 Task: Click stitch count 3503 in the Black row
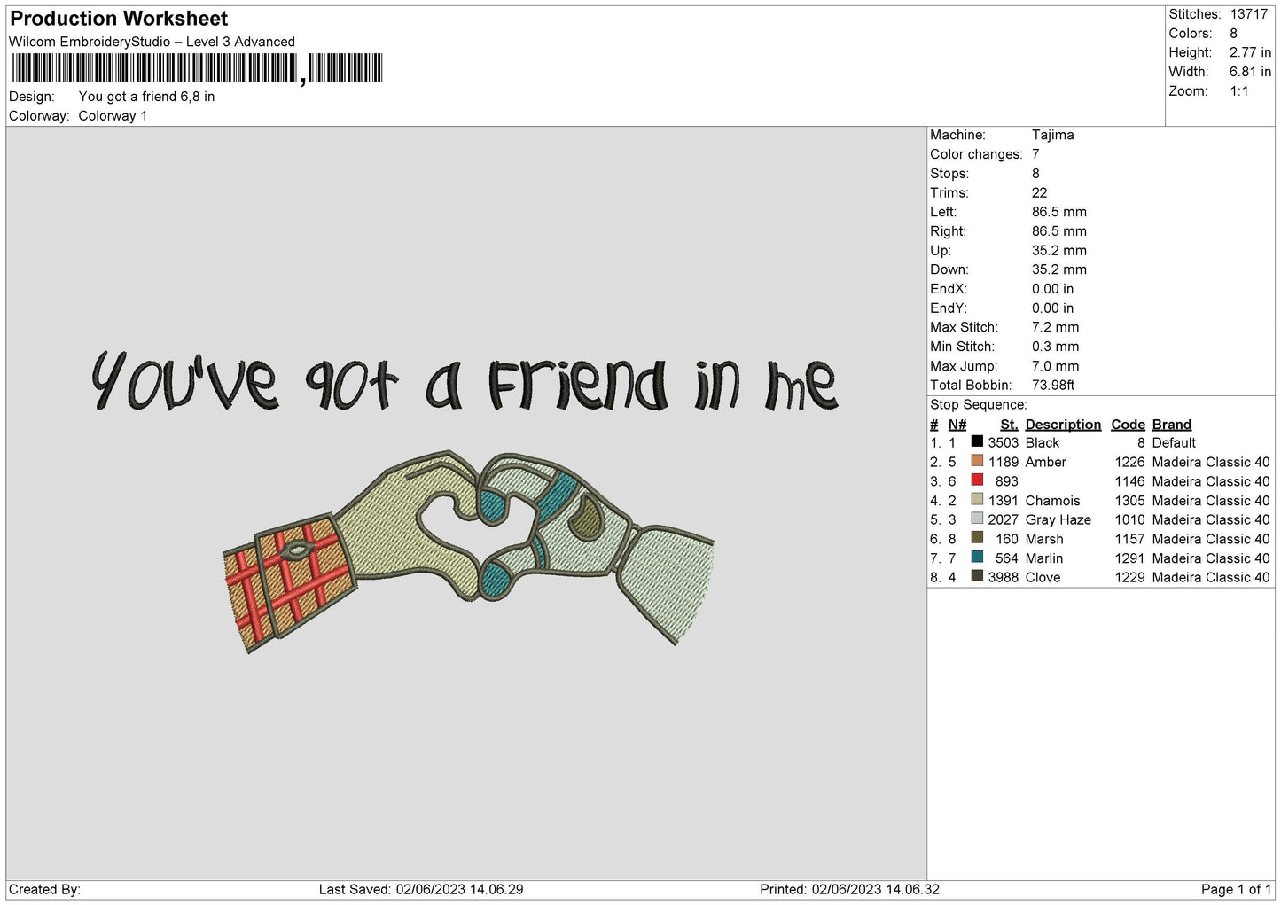point(1003,442)
